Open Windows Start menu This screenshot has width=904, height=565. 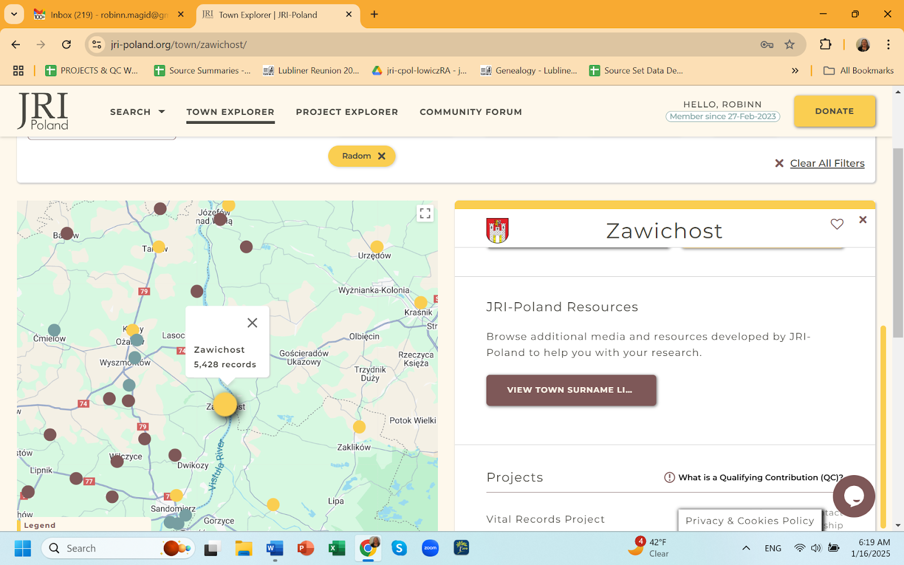tap(23, 548)
